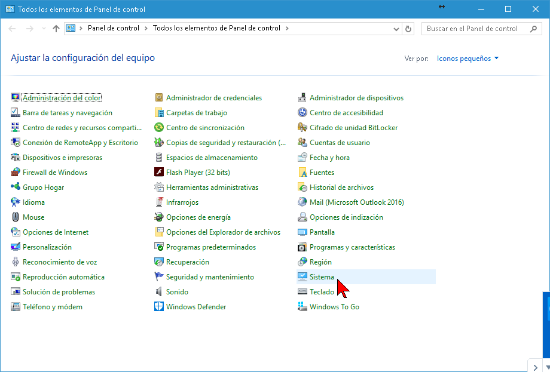The image size is (550, 372).
Task: Open 'Programas predeterminados' link
Action: coord(211,247)
